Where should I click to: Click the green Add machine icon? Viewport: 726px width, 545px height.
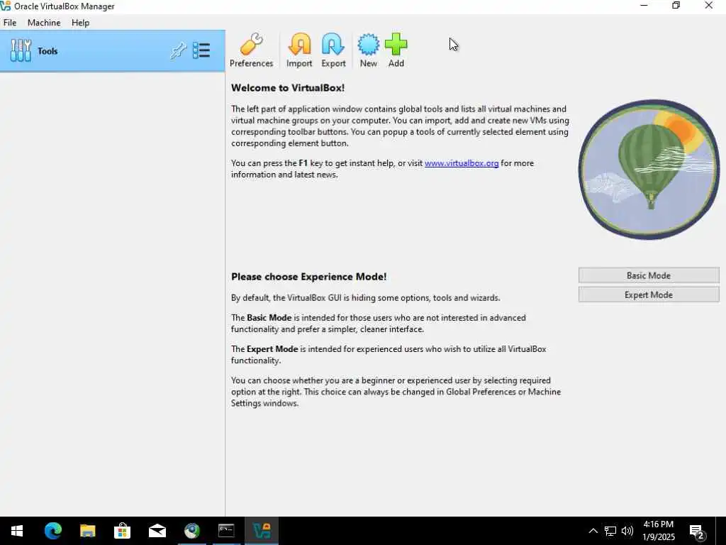[396, 50]
